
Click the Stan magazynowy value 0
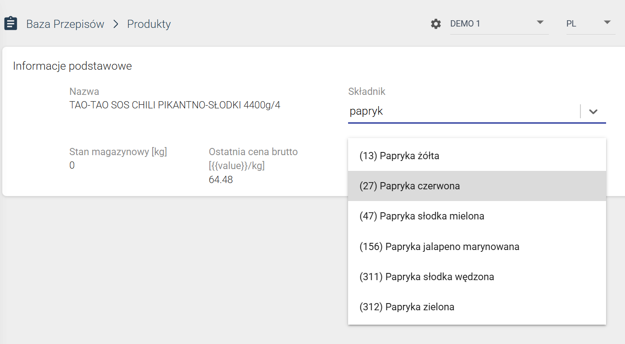pyautogui.click(x=72, y=165)
